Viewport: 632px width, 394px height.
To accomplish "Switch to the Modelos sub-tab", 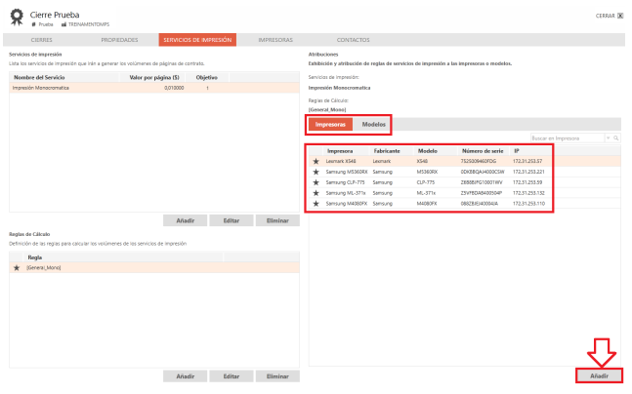I will (373, 125).
